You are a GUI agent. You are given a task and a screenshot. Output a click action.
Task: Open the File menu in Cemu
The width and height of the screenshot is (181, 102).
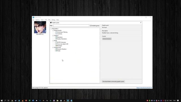(33, 20)
